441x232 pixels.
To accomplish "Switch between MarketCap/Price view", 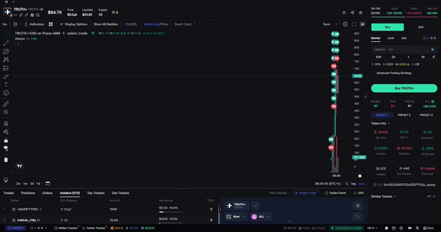I will tap(156, 24).
